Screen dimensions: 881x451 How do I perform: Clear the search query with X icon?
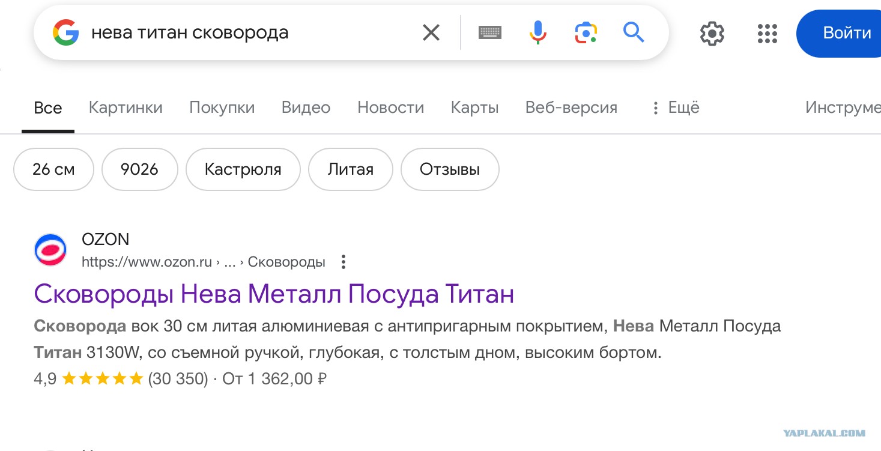click(431, 32)
